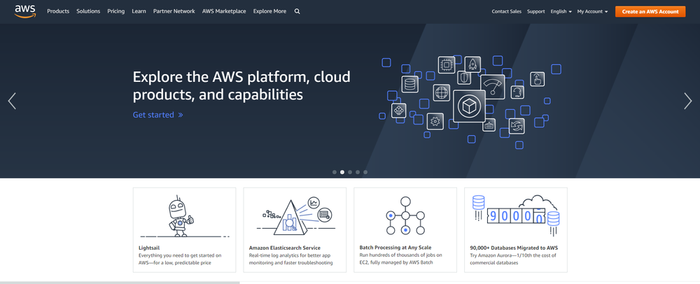700x284 pixels.
Task: Select the second carousel dot
Action: (342, 172)
